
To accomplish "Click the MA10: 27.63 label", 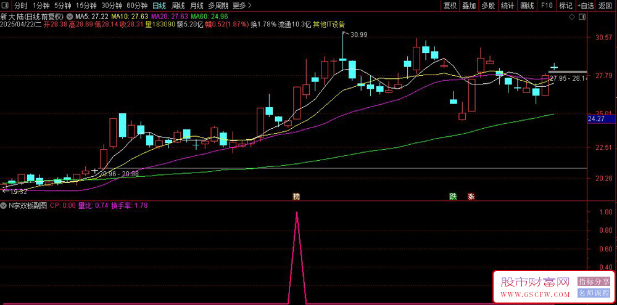I will (x=130, y=17).
